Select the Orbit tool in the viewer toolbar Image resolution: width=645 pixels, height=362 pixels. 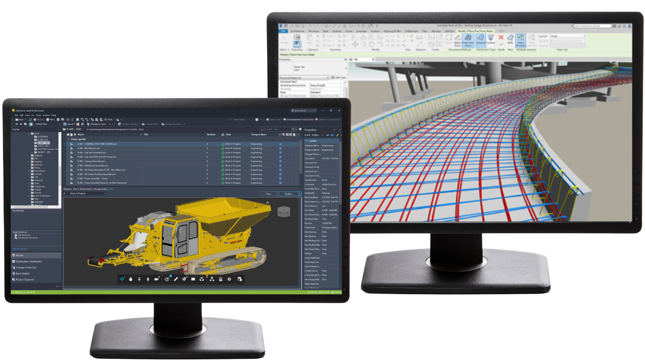click(122, 279)
